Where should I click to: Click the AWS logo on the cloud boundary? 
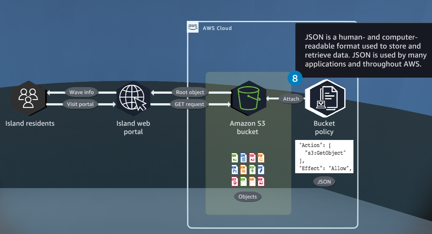point(192,27)
